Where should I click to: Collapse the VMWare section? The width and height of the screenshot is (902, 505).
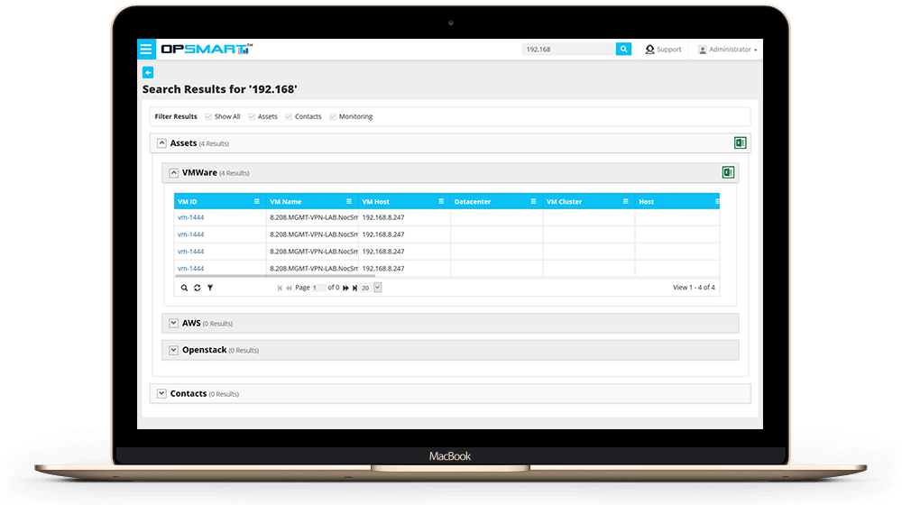pyautogui.click(x=174, y=172)
